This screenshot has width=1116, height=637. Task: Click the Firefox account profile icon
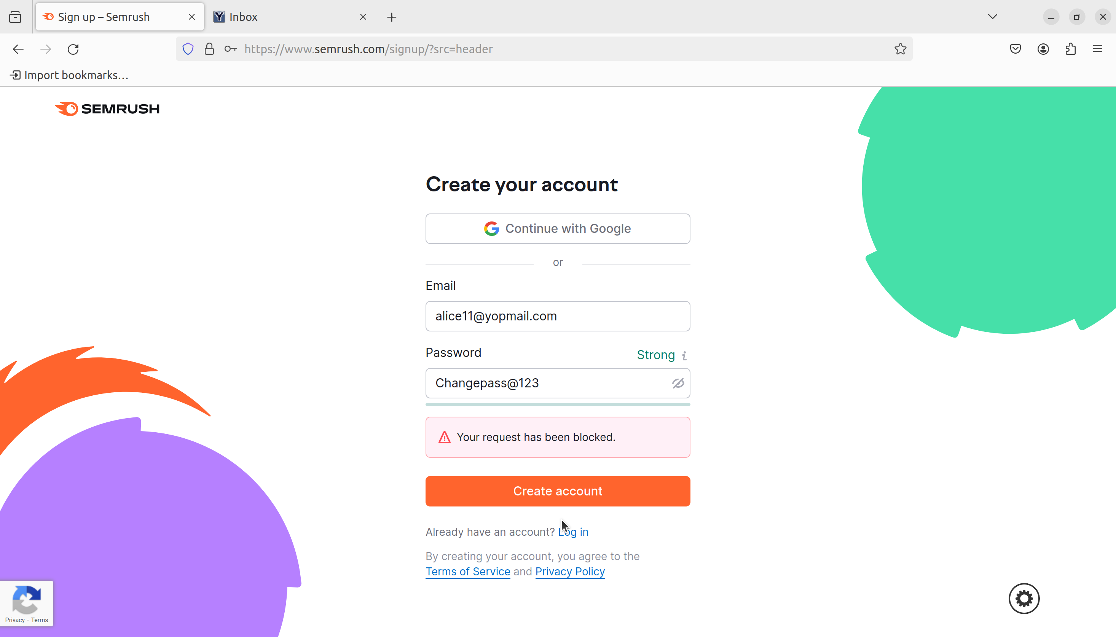pos(1043,49)
